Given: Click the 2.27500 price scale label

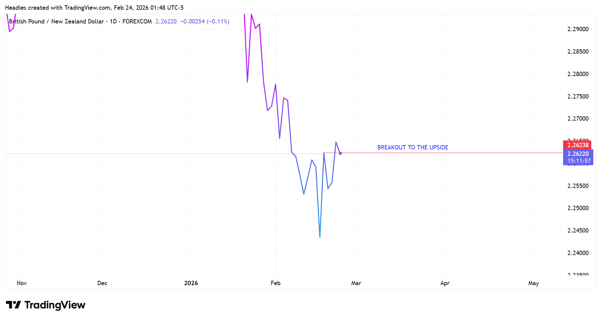Looking at the screenshot, I should [578, 97].
